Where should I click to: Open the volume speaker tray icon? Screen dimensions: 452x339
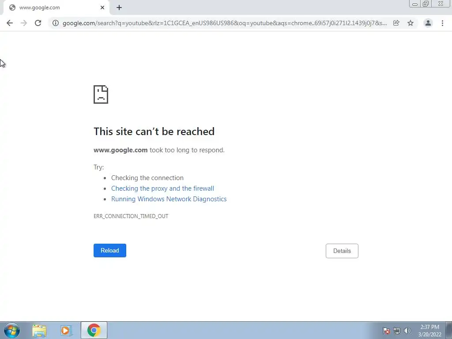tap(407, 331)
